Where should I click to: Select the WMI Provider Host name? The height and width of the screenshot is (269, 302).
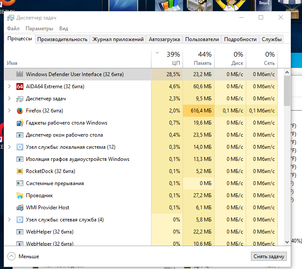pos(48,208)
